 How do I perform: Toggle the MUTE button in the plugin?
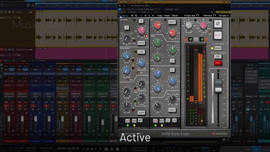point(218,35)
